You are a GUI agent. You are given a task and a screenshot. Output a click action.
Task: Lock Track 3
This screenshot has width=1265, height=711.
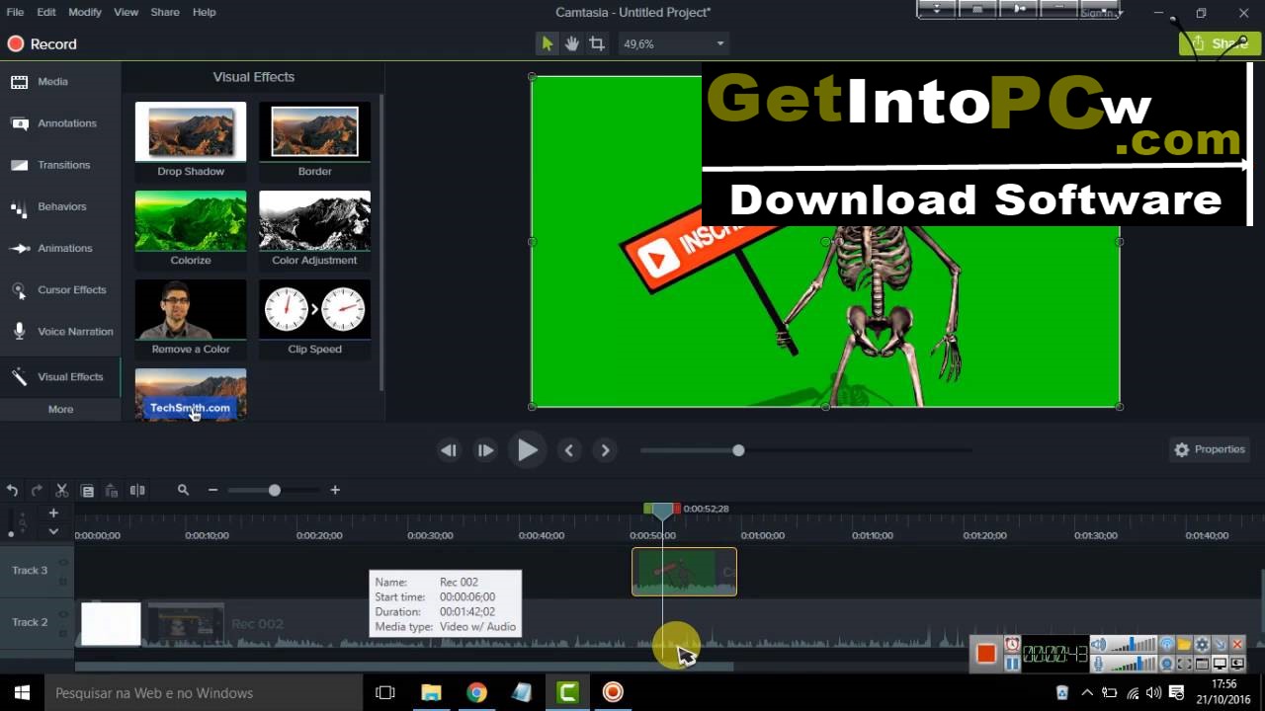click(x=63, y=580)
